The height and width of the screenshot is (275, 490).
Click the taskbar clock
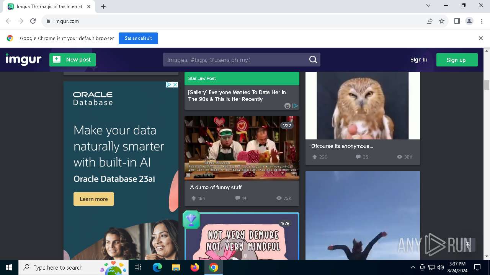457,267
